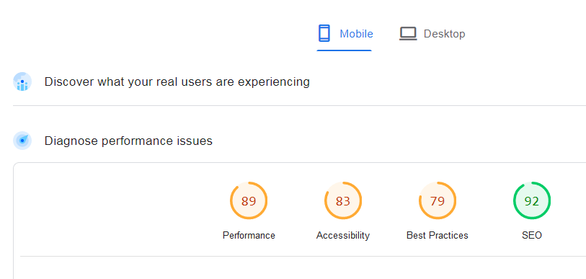Click the Best Practices score gauge 79
The image size is (586, 279).
pyautogui.click(x=438, y=201)
